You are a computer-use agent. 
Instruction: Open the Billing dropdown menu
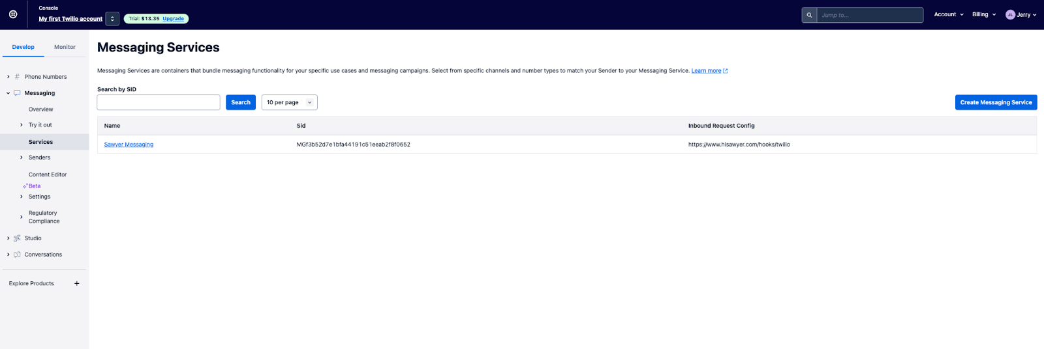984,14
